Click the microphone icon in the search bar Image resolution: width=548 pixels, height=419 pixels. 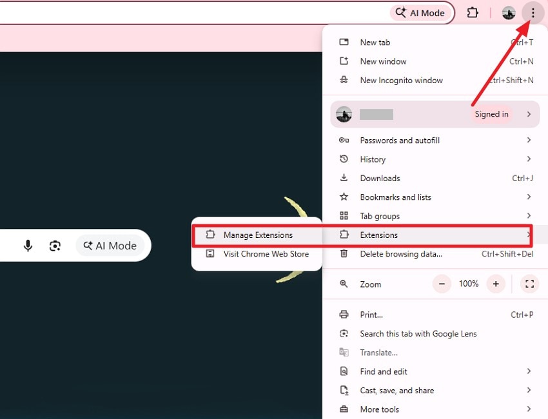pos(28,246)
